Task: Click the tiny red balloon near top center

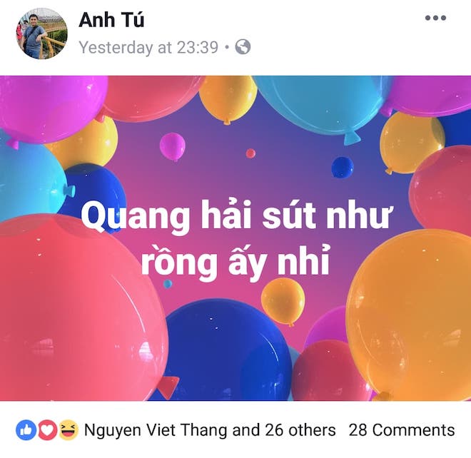Action: (x=250, y=153)
